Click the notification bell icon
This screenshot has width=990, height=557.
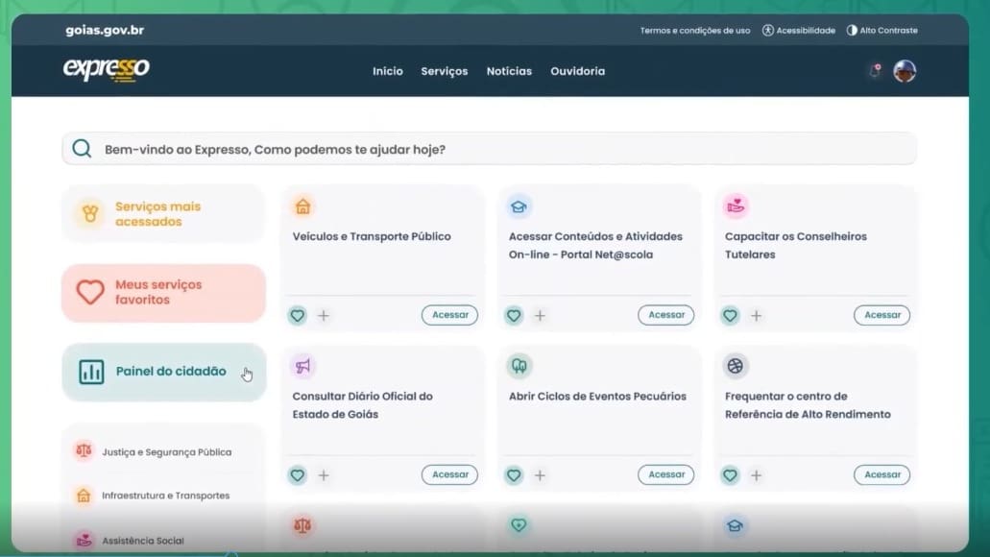click(875, 71)
